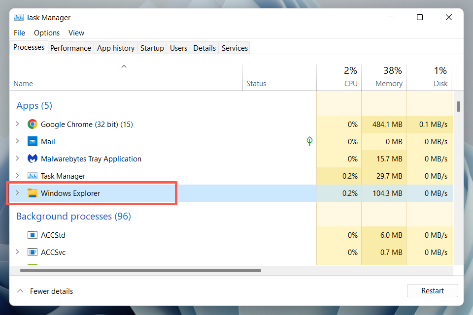This screenshot has width=473, height=315.
Task: Click the ACCSvc process icon
Action: coord(33,252)
